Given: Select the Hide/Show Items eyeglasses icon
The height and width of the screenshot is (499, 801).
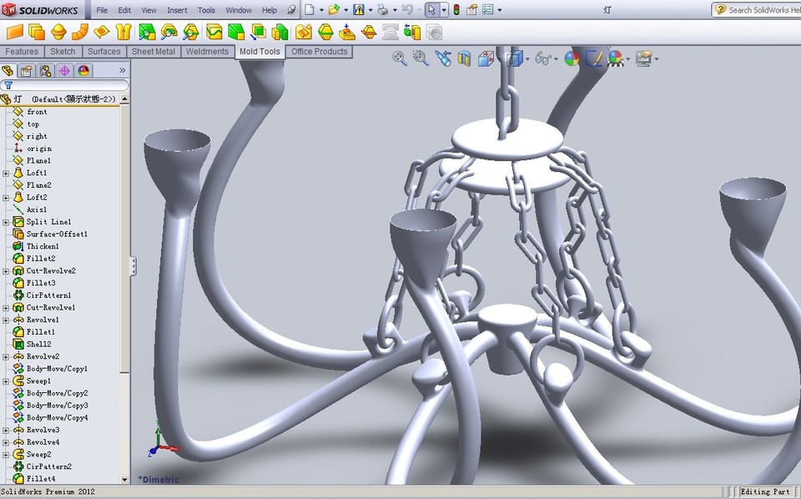Looking at the screenshot, I should pyautogui.click(x=544, y=58).
